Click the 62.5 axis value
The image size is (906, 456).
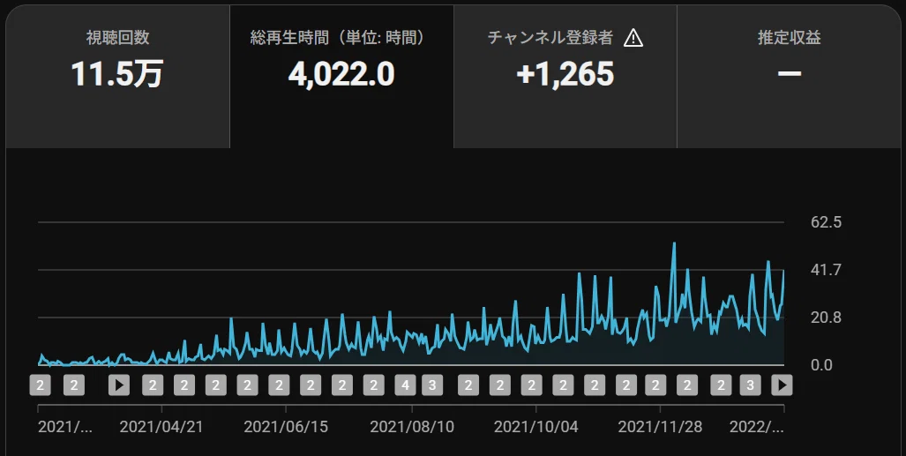(x=827, y=222)
